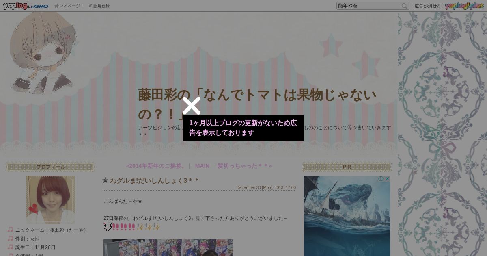This screenshot has width=487, height=256.
Task: Click the プロフィール sidebar header
Action: pyautogui.click(x=51, y=167)
